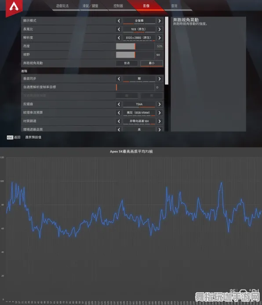Click left arrow for 垂直同步 V-Sync
262x305 pixels.
119,79
